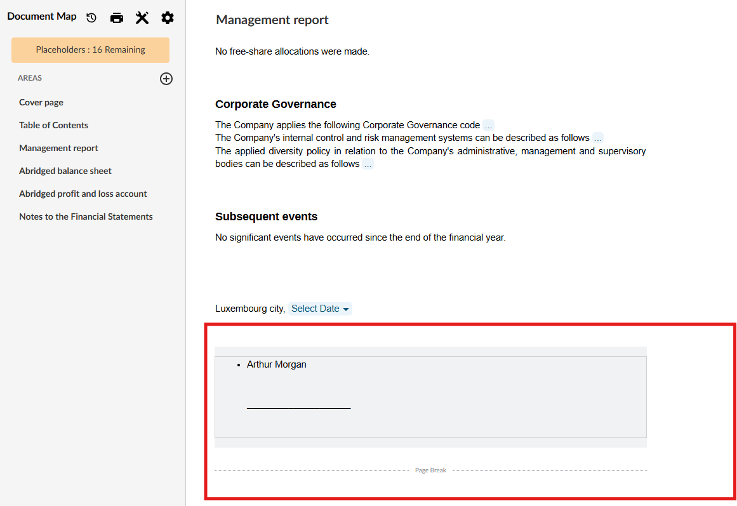
Task: Click the signature line under Arthur Morgan
Action: (298, 408)
